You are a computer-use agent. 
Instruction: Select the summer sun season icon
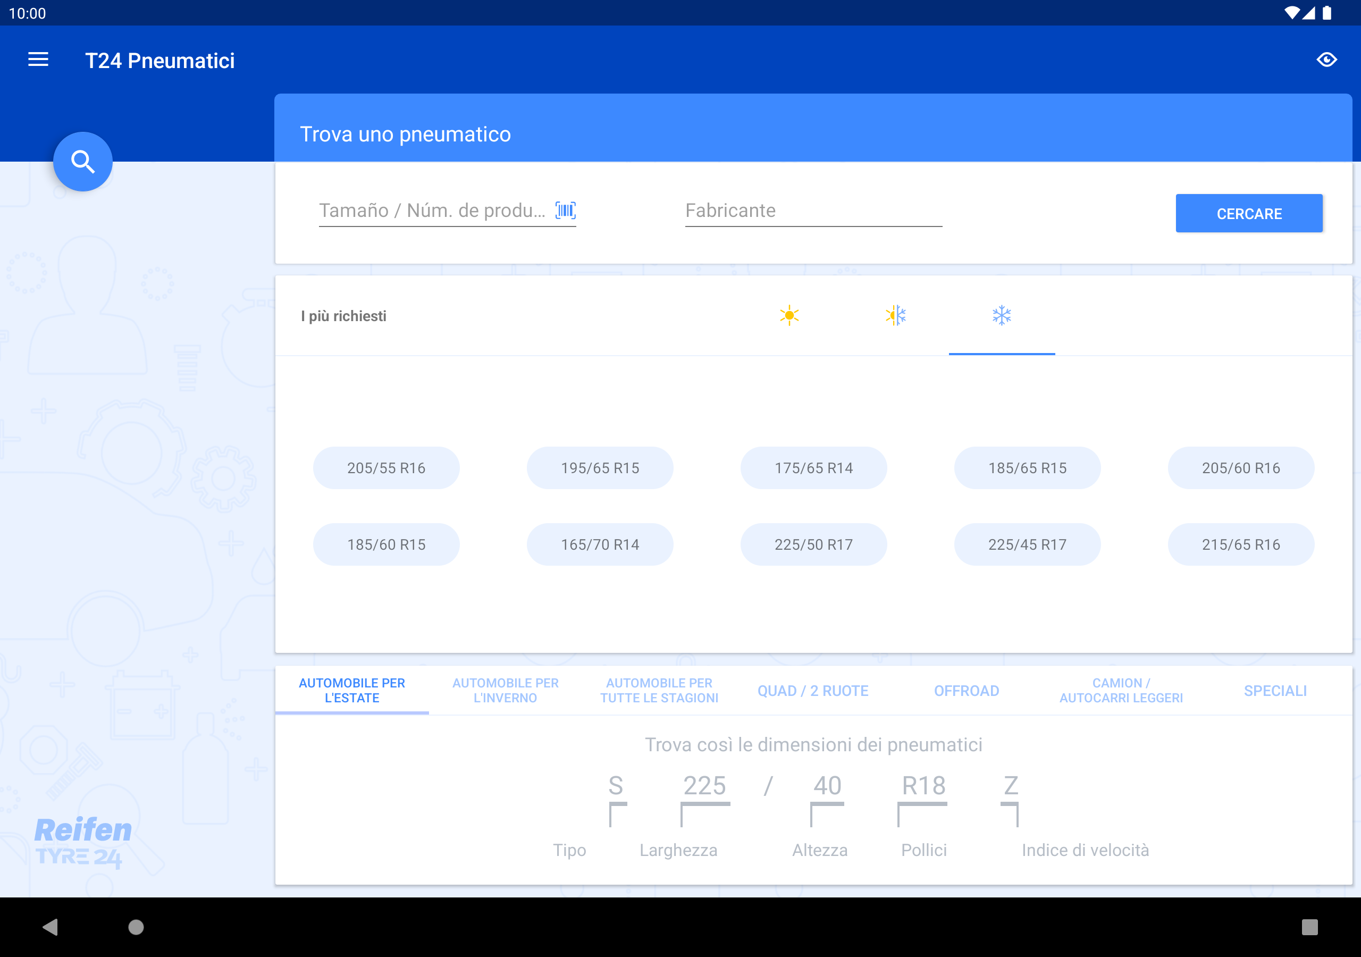pyautogui.click(x=789, y=315)
